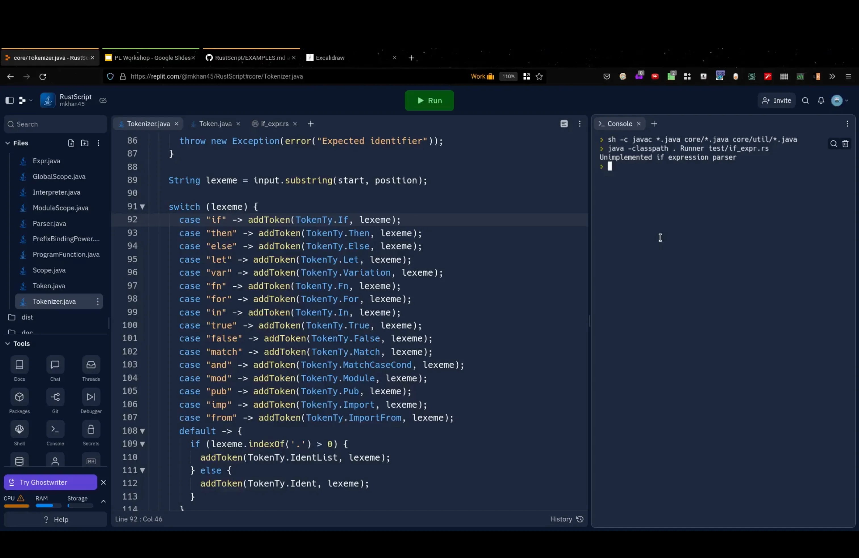This screenshot has width=859, height=558.
Task: Search within the console output
Action: (x=833, y=144)
